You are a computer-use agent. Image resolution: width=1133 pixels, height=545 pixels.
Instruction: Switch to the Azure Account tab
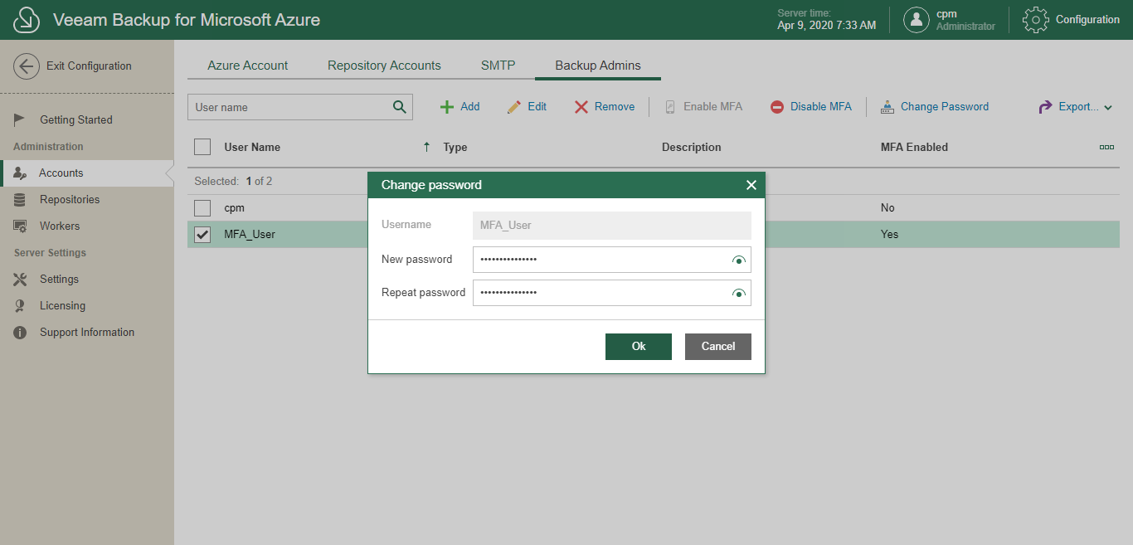(x=248, y=66)
